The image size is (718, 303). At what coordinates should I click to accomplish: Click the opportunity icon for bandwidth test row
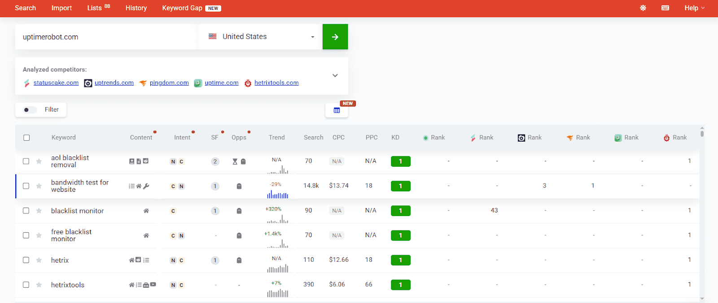point(239,186)
